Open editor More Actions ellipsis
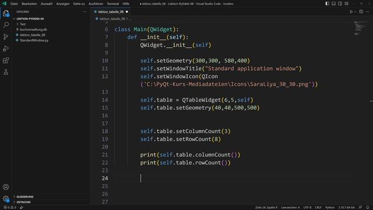373x210 pixels. [368, 12]
